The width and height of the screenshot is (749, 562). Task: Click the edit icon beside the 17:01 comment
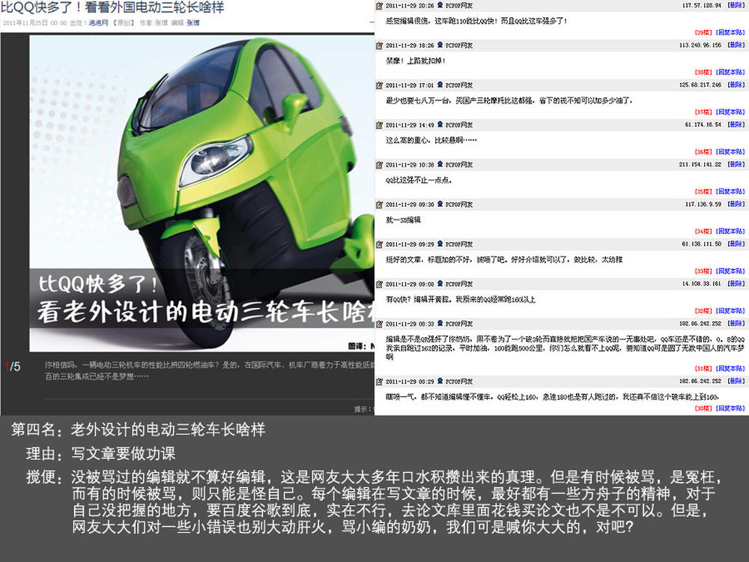[379, 85]
